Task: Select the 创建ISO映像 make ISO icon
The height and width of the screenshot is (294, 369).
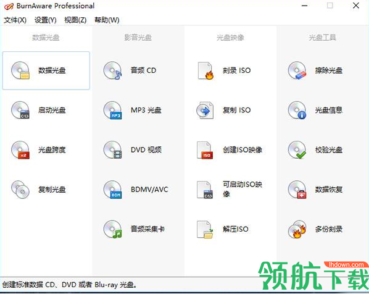Action: 205,150
